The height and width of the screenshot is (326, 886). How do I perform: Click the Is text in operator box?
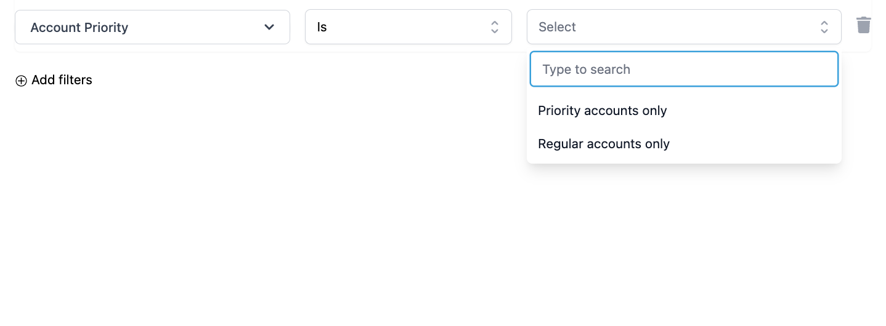[x=322, y=28]
